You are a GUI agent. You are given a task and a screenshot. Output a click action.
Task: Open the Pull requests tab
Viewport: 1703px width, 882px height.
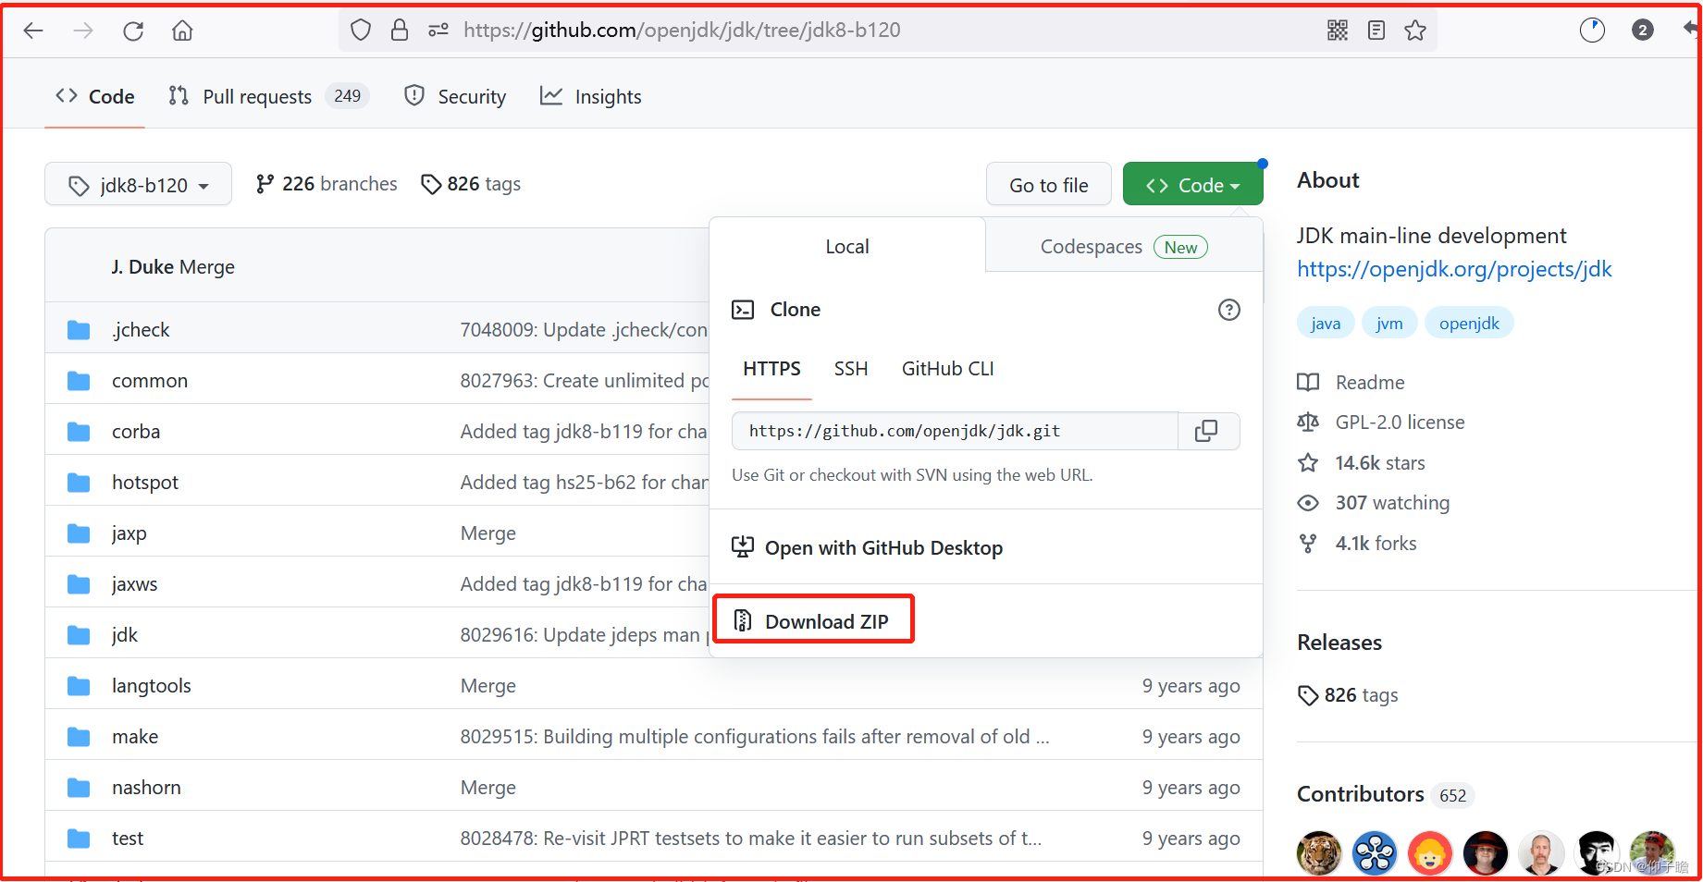click(268, 96)
